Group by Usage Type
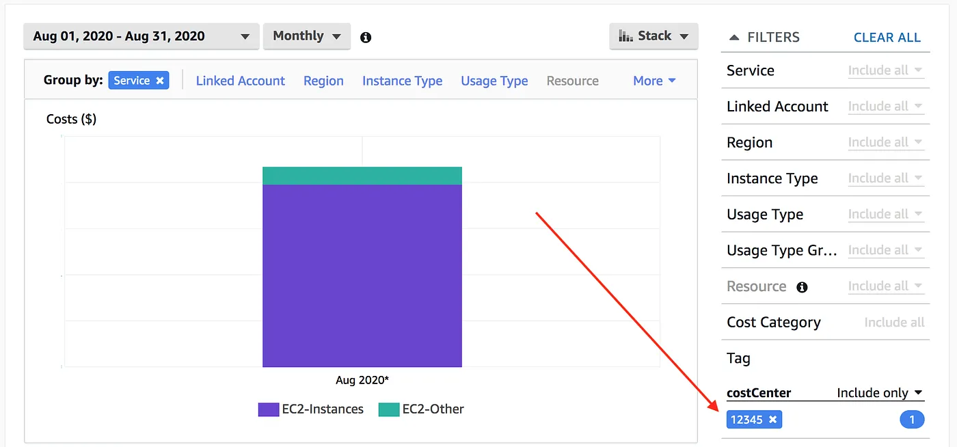The width and height of the screenshot is (957, 447). point(494,81)
